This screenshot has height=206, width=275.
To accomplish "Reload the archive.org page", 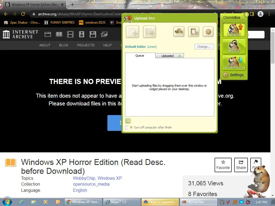I will pyautogui.click(x=23, y=14).
